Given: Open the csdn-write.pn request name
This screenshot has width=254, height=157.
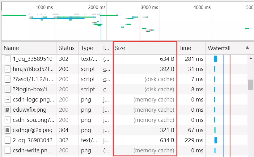Looking at the screenshot, I should tap(32, 151).
